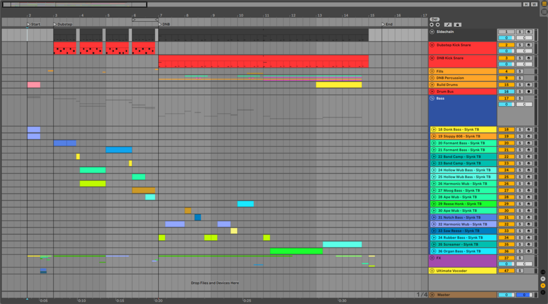Toggle the lock envelopes padlock icon
The height and width of the screenshot is (304, 548).
point(457,25)
